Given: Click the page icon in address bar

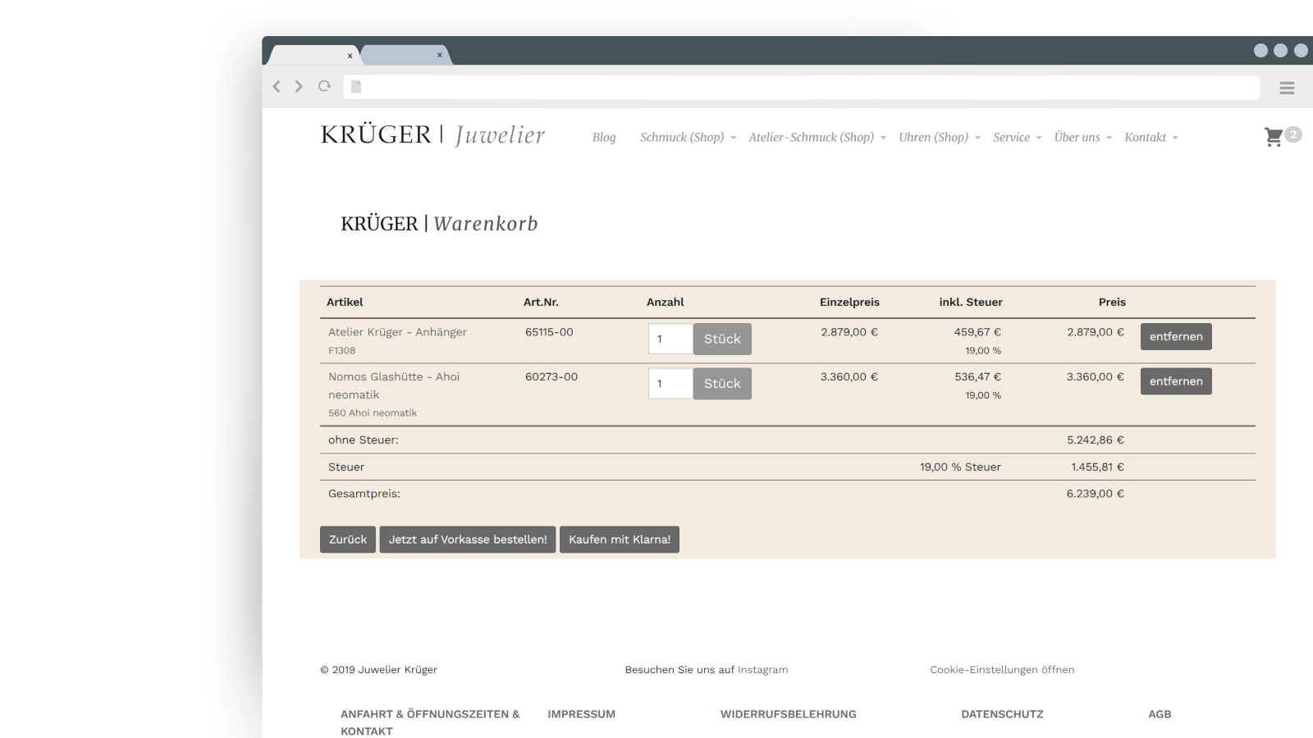Looking at the screenshot, I should pyautogui.click(x=356, y=86).
